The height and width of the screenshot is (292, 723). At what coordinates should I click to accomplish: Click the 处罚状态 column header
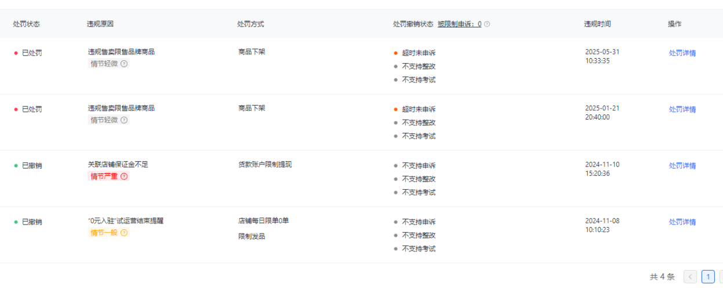[26, 24]
